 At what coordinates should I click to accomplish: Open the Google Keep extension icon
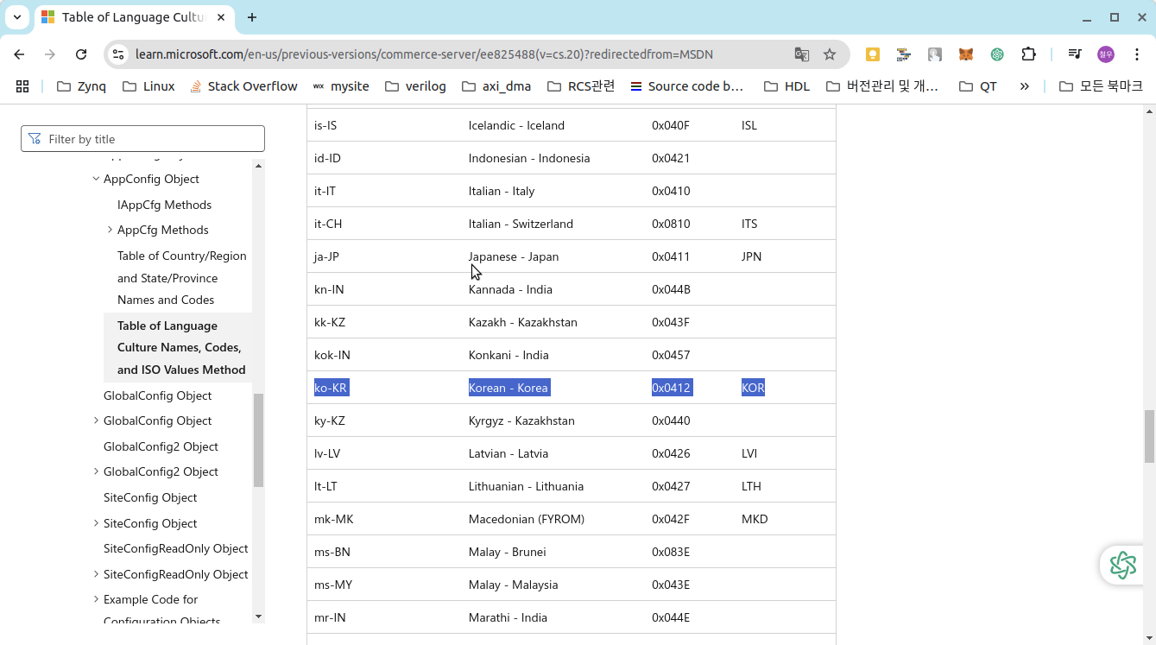873,54
